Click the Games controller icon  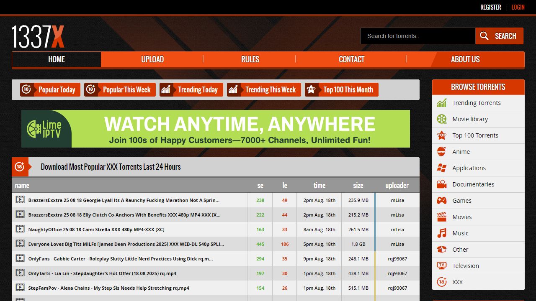tap(442, 201)
